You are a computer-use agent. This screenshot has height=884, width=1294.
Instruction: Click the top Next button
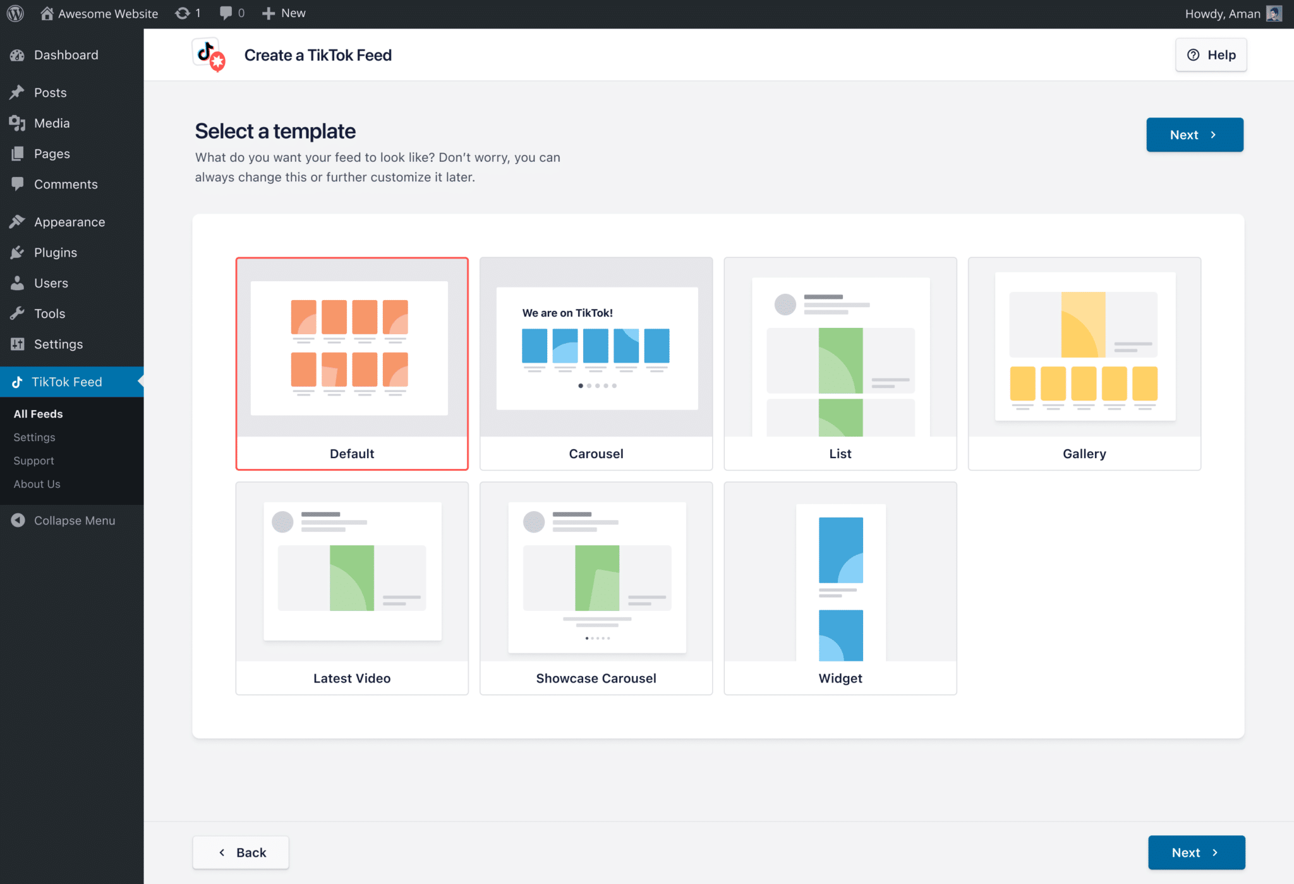pyautogui.click(x=1194, y=135)
